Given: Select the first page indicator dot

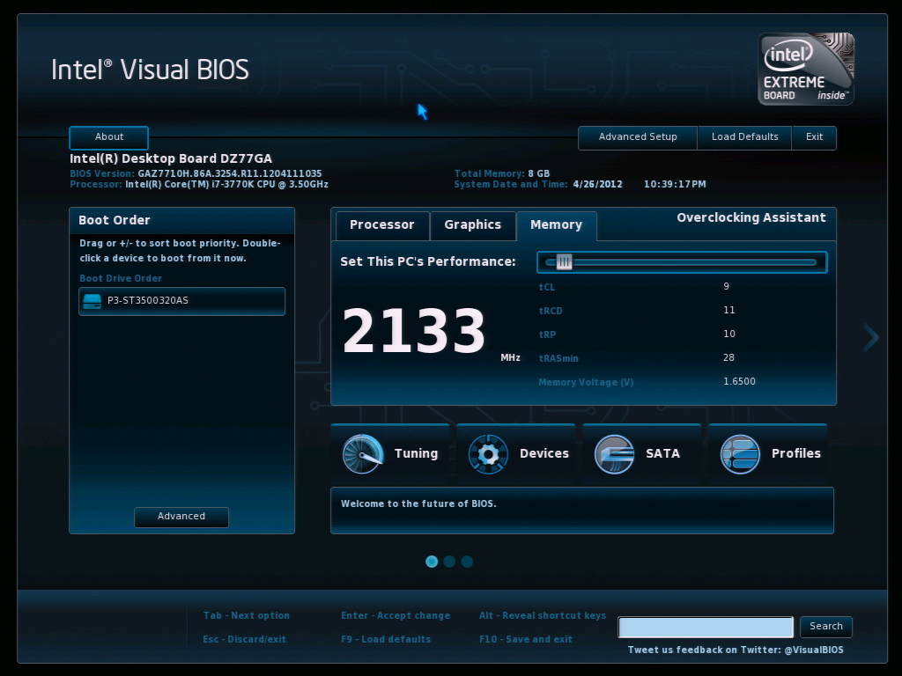Looking at the screenshot, I should 432,562.
